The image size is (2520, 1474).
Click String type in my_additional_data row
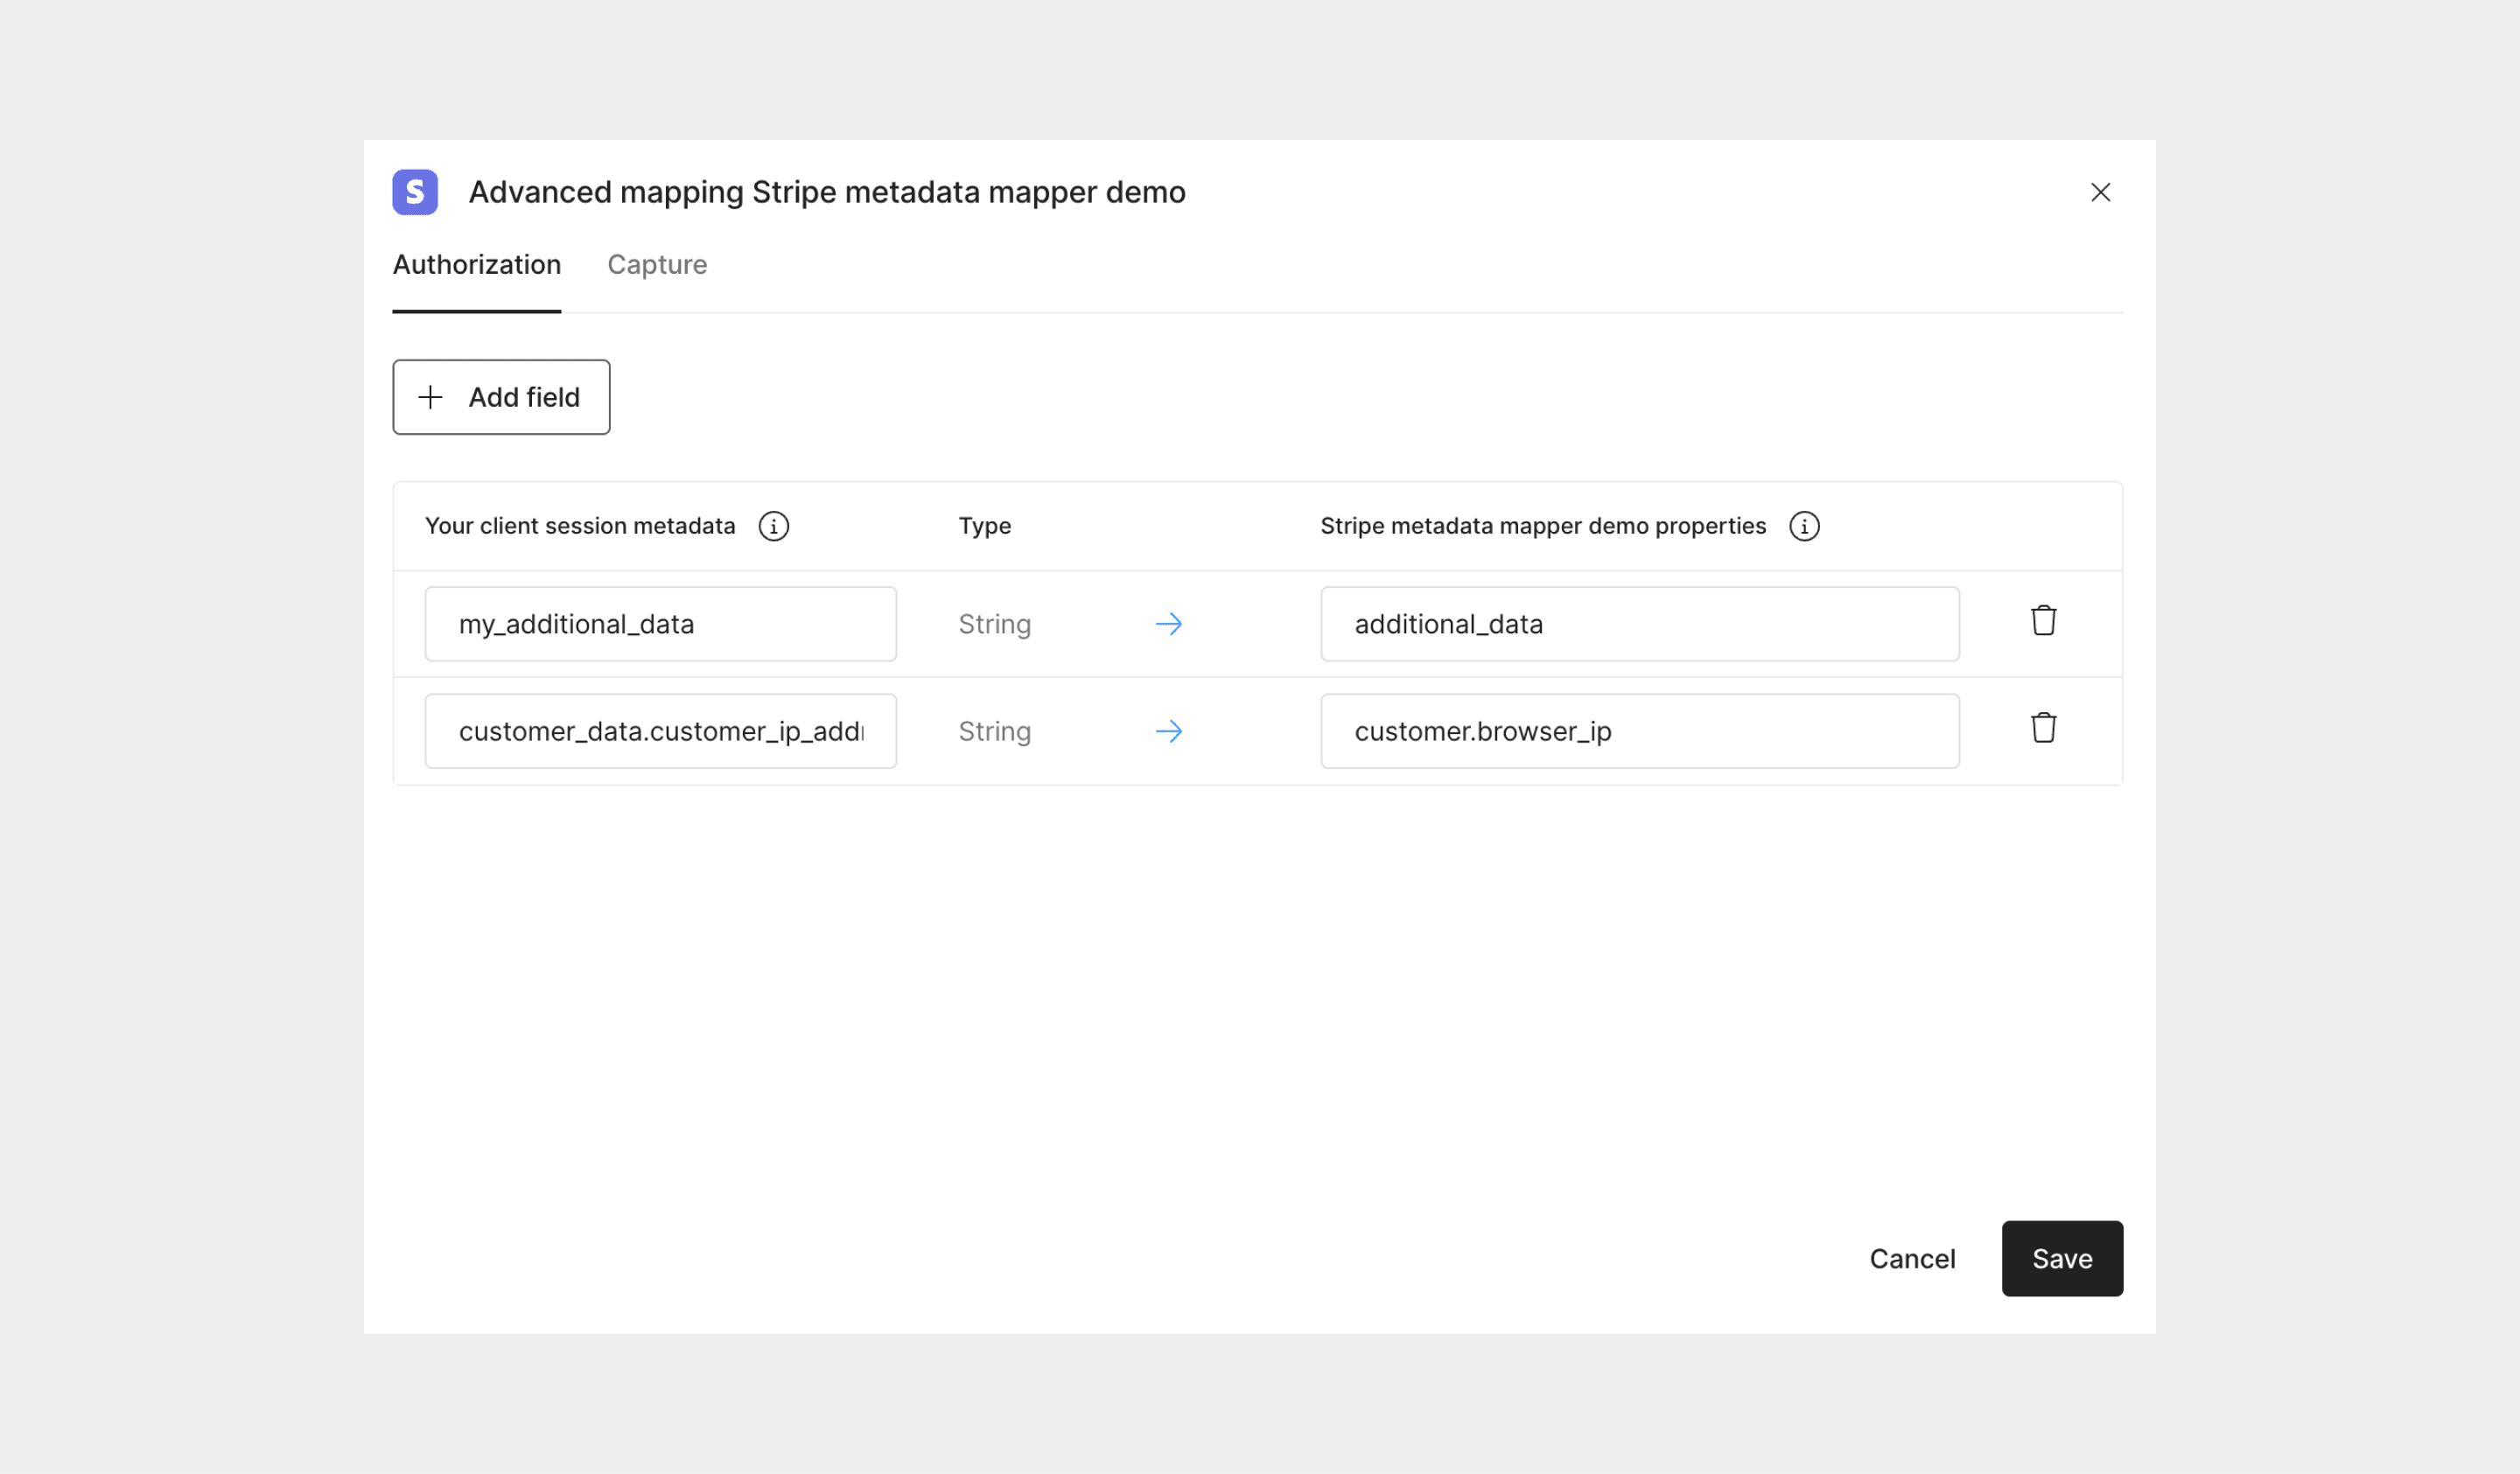(x=994, y=624)
